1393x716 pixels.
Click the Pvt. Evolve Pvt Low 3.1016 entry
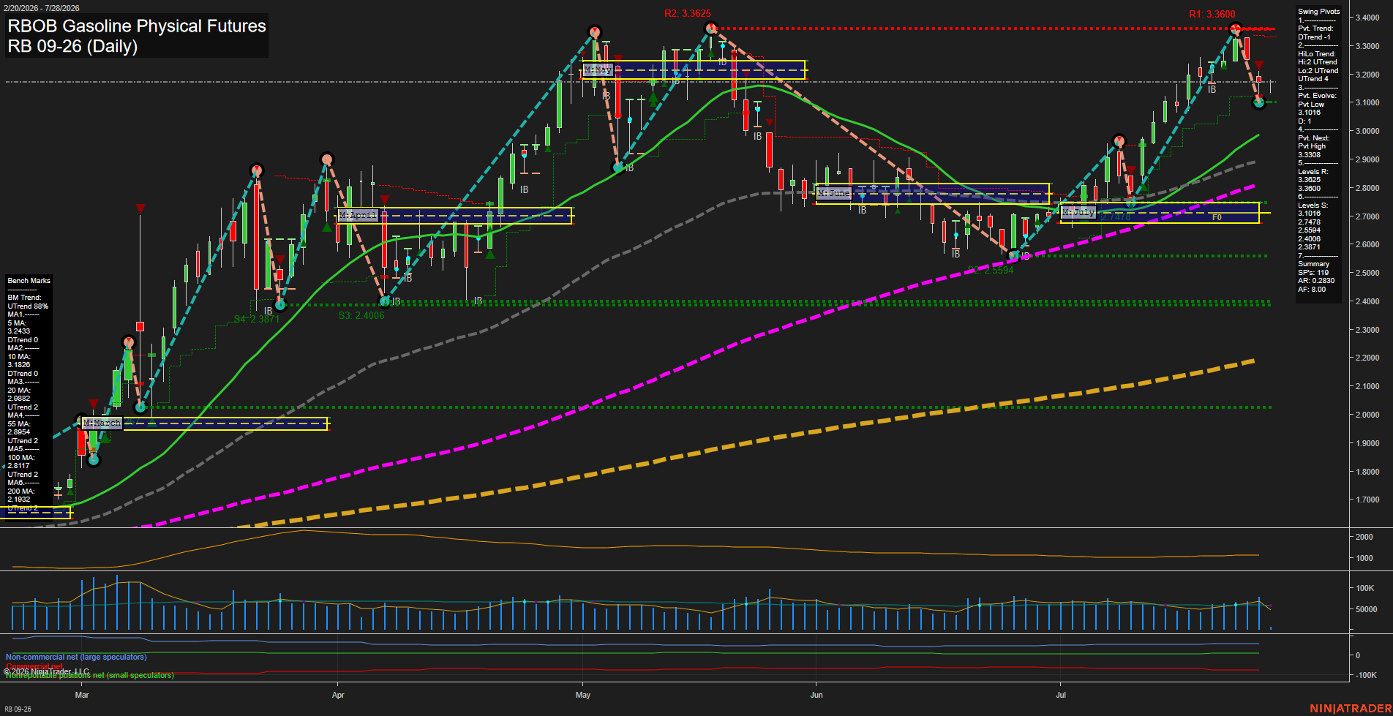(1318, 105)
